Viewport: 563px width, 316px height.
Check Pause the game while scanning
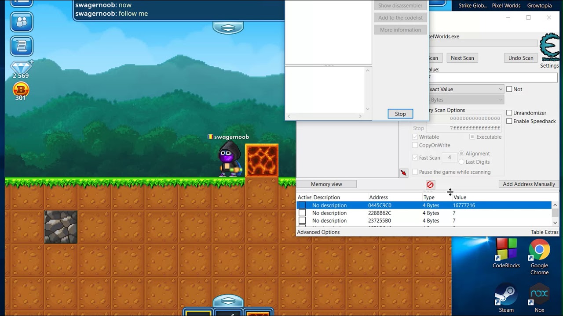[x=415, y=172]
